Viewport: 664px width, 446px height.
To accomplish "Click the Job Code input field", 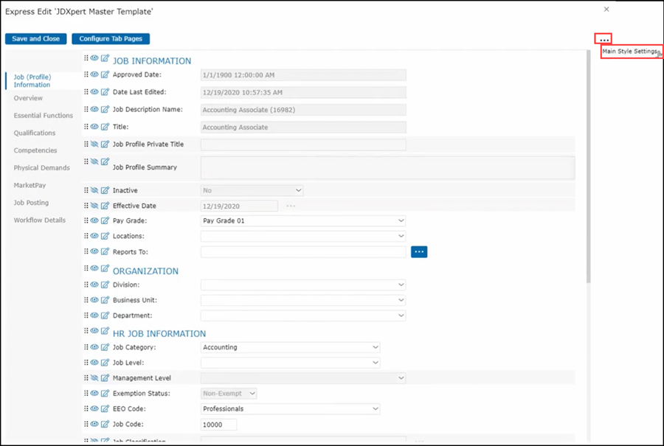I will click(x=218, y=425).
